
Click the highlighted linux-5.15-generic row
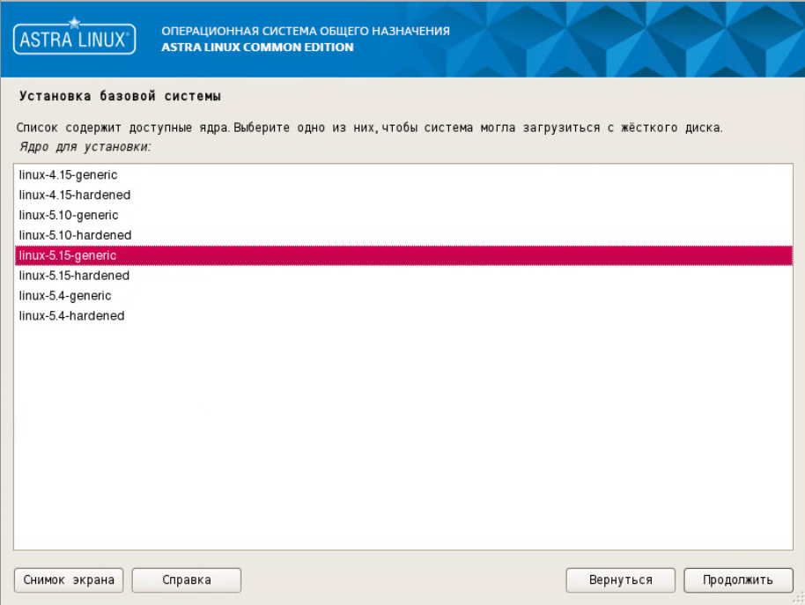point(403,255)
